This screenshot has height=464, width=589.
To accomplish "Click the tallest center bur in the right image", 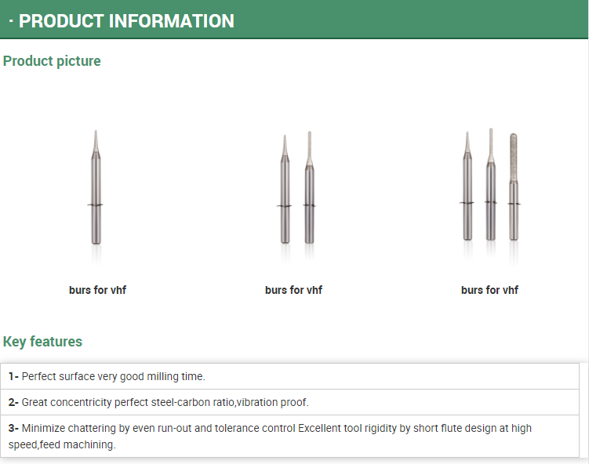I will (x=491, y=185).
